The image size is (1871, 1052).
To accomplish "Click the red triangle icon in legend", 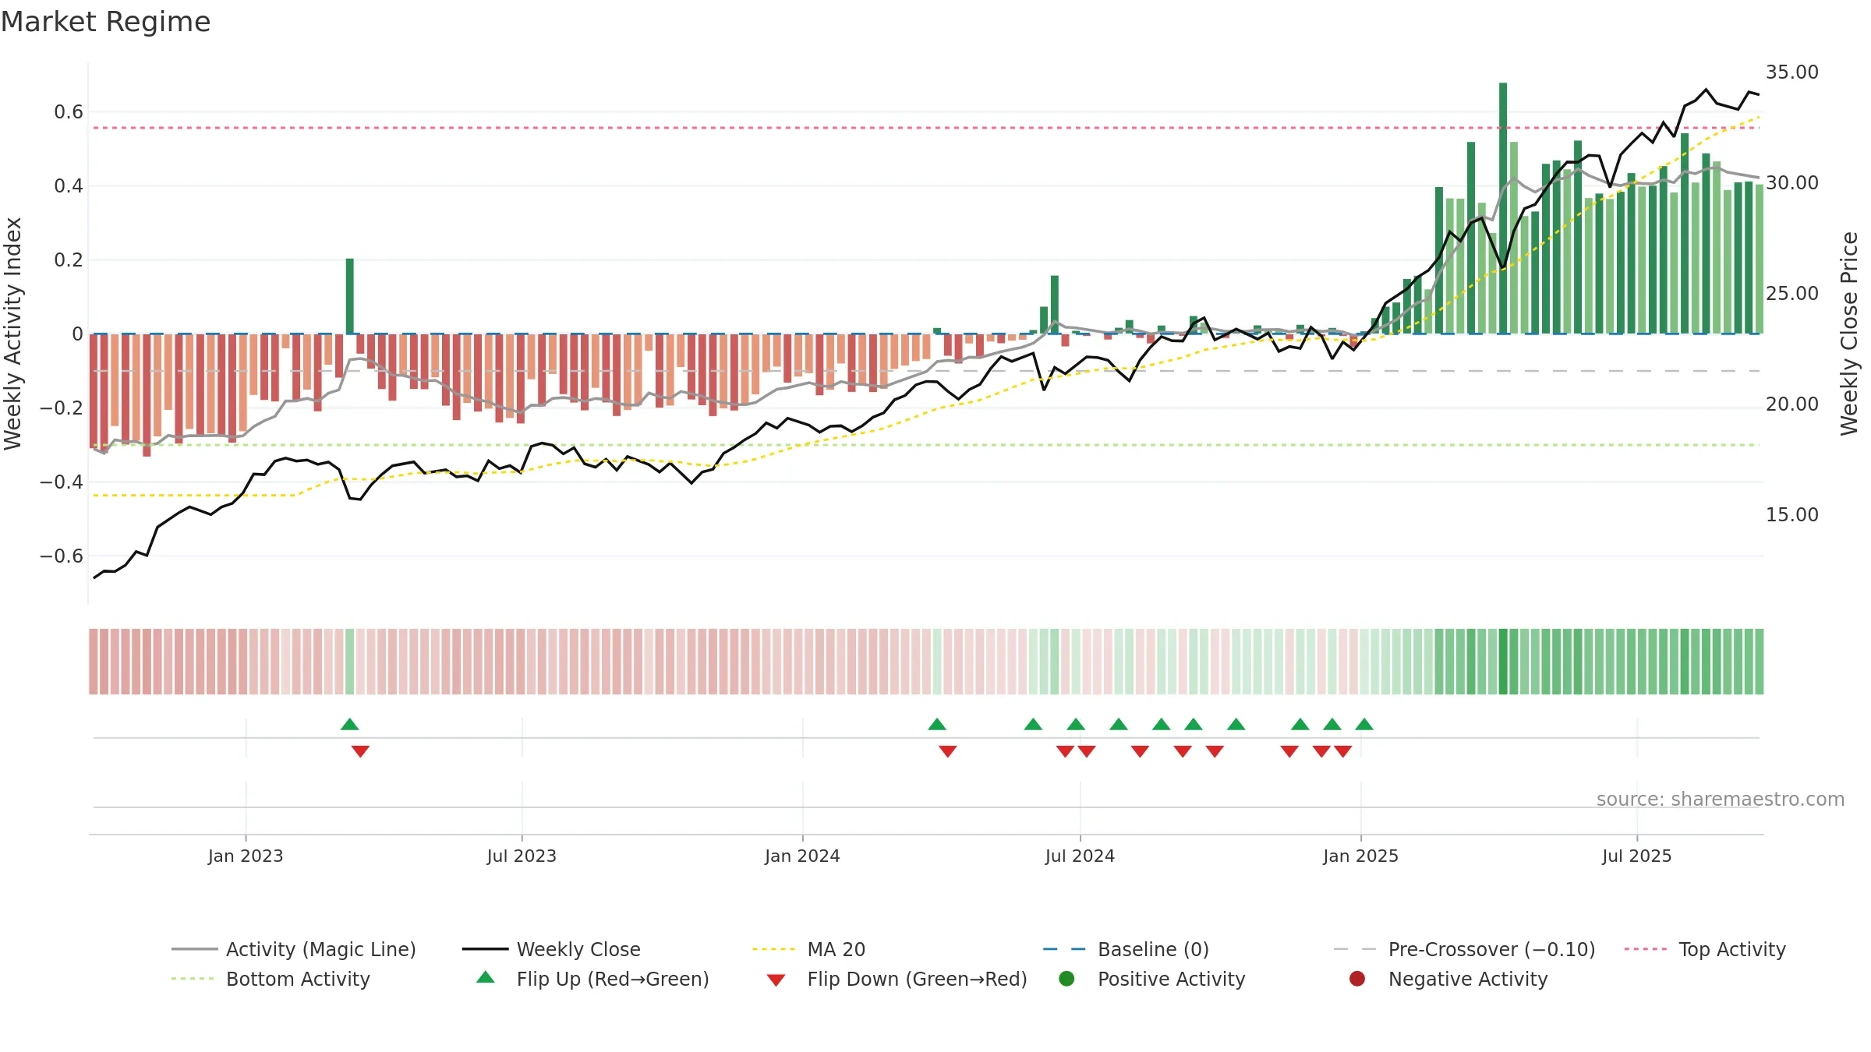I will (x=776, y=980).
